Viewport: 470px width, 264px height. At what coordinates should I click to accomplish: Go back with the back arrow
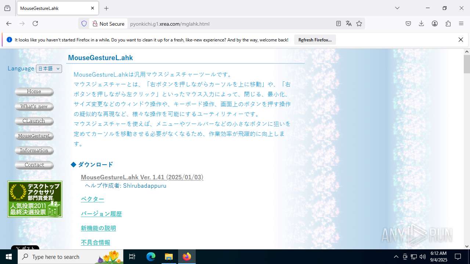(x=9, y=23)
